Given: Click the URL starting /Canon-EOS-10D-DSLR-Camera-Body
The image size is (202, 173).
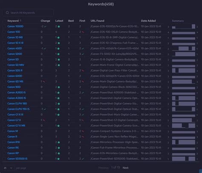Looking at the screenshot, I should (x=115, y=32).
